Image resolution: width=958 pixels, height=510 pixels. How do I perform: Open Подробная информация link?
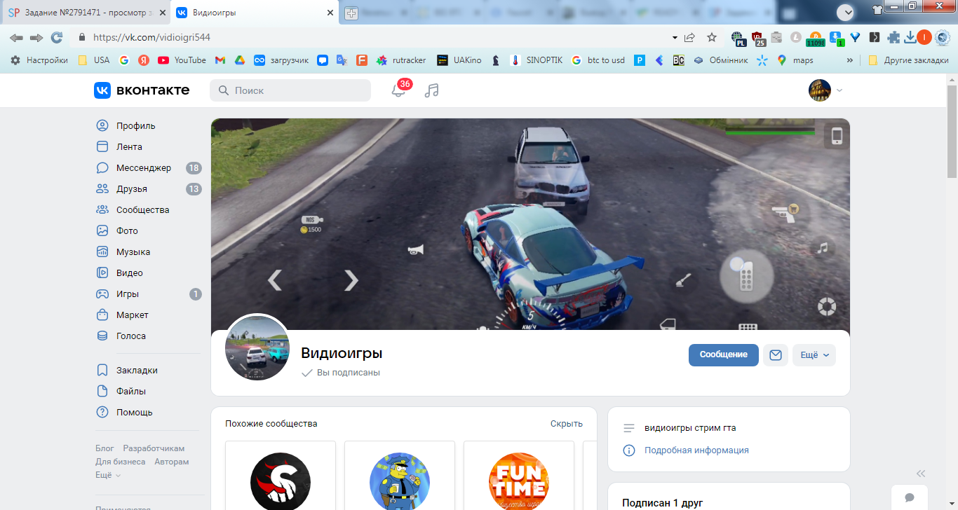point(696,450)
